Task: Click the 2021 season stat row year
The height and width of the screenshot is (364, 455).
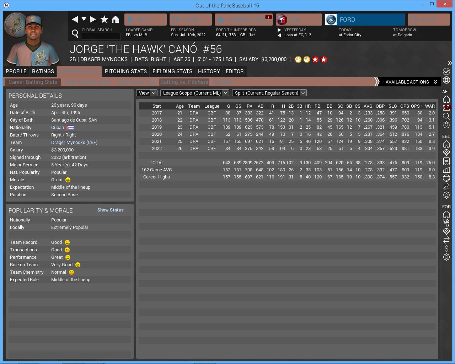Action: 157,141
